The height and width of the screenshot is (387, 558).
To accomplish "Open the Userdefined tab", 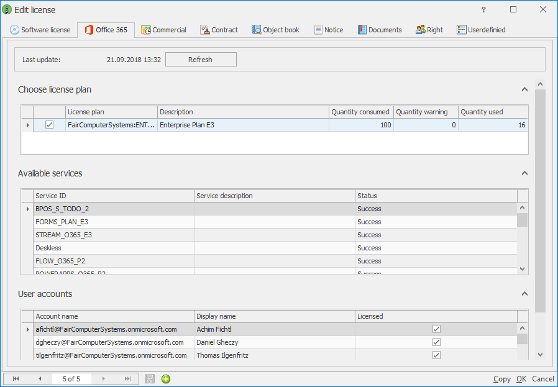I will (481, 30).
